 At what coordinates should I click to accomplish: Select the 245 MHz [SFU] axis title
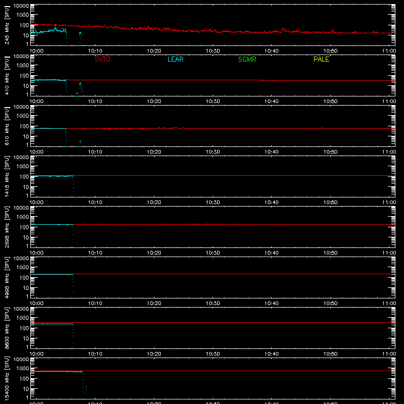click(7, 25)
